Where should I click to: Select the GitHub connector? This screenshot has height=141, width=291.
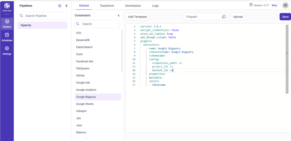tap(98, 76)
